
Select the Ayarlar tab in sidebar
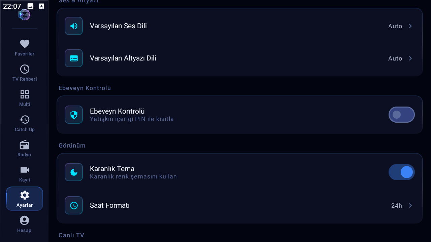click(x=25, y=199)
